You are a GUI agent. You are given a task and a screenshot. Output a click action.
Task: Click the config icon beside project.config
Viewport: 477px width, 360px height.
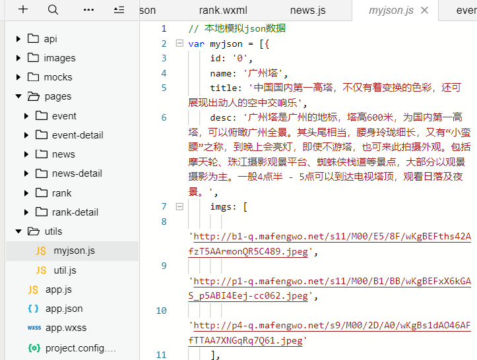click(34, 348)
